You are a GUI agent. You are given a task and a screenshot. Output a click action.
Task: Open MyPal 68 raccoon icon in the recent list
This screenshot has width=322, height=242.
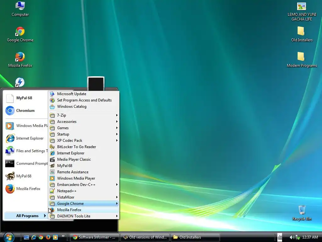pos(26,176)
